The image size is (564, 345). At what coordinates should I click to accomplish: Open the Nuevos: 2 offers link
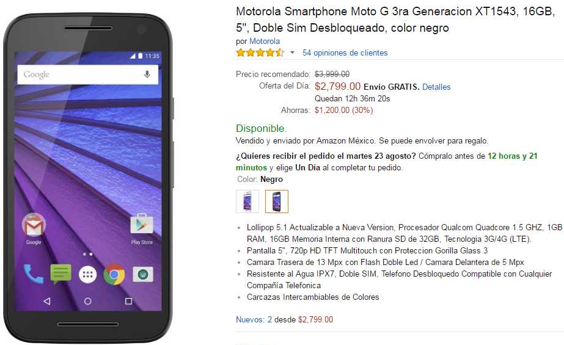click(254, 319)
